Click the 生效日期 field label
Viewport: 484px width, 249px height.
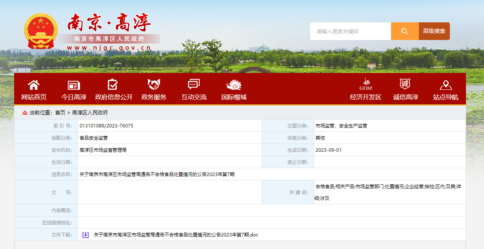[62, 162]
